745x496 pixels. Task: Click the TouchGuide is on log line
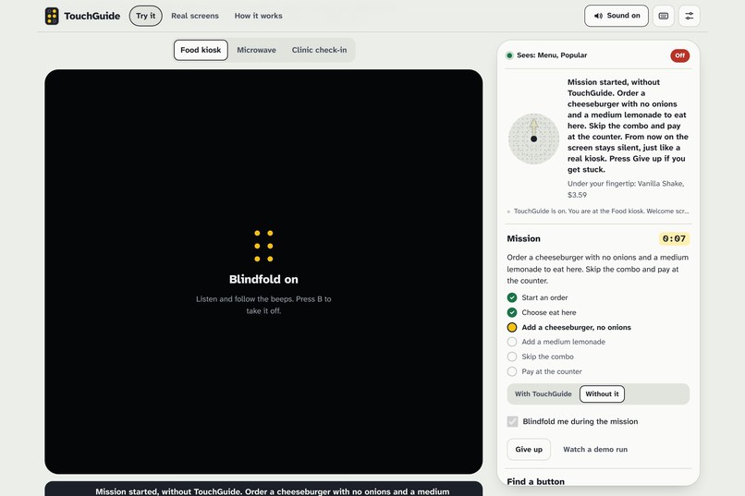point(601,212)
